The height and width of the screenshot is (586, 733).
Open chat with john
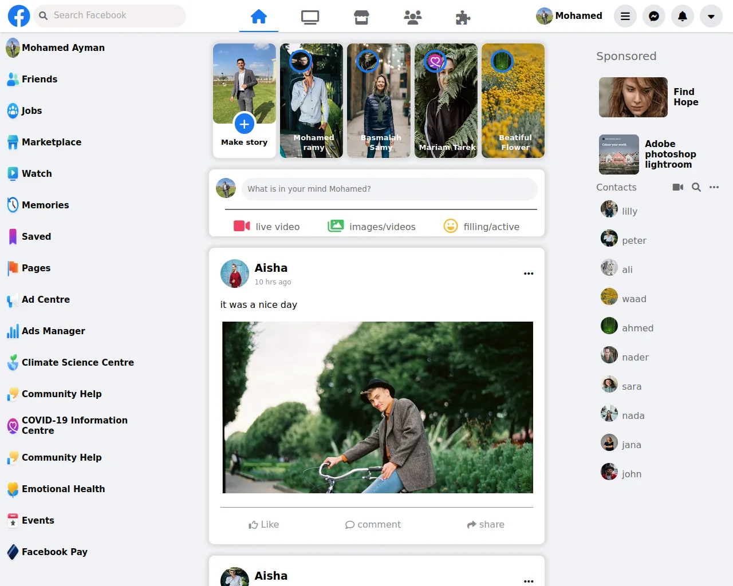tap(621, 474)
